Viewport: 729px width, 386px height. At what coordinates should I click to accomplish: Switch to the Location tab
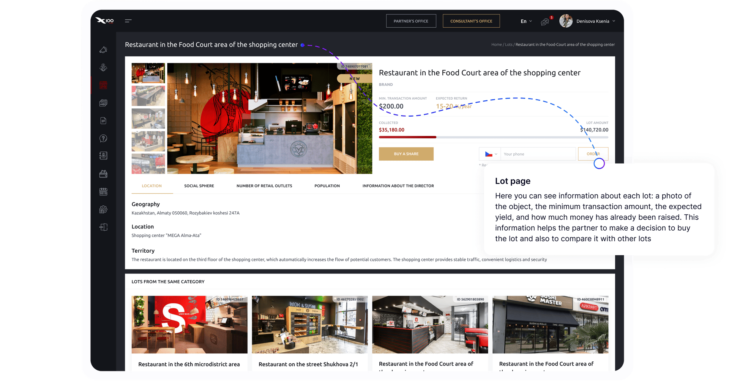[x=152, y=186]
